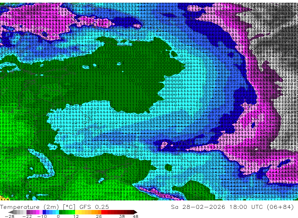Click the gray left arrow end of color scale
Viewport: 298px width, 218px height.
11,212
